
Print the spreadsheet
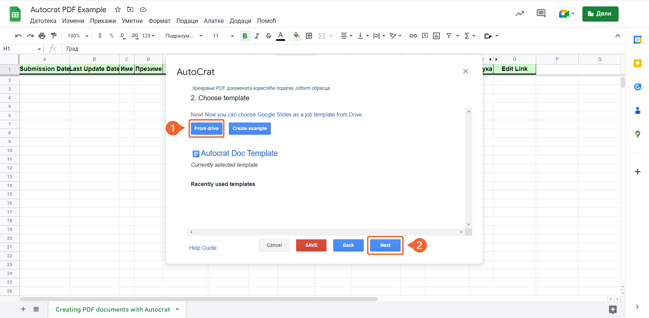pyautogui.click(x=42, y=36)
